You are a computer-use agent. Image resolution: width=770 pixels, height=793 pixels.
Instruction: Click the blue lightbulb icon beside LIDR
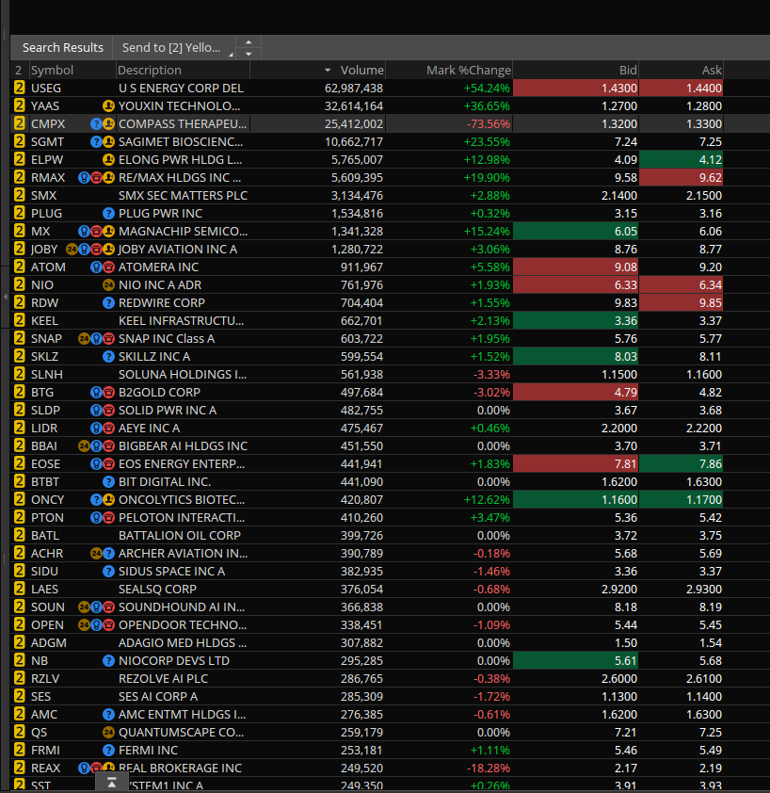pos(96,429)
